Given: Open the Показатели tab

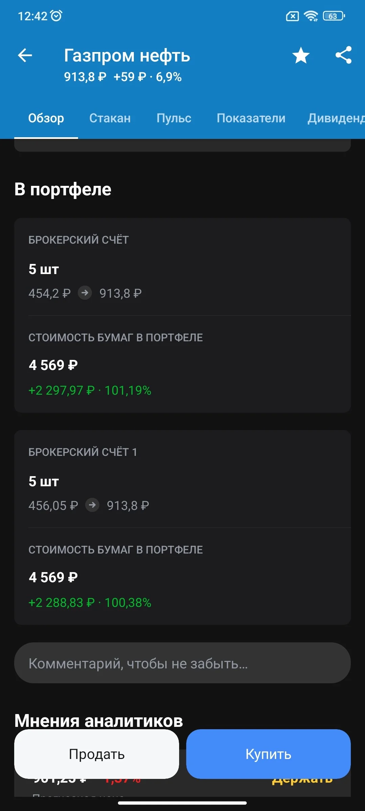Looking at the screenshot, I should click(251, 118).
